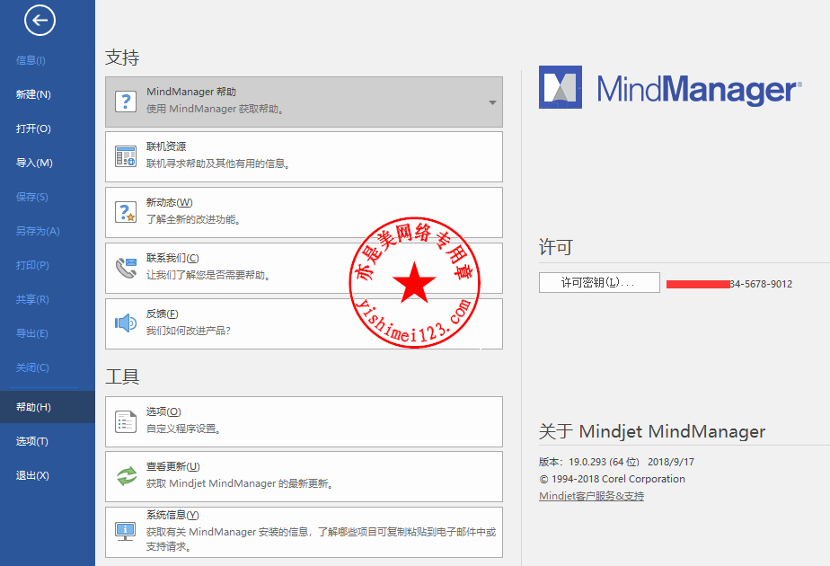
Task: Click 导出(E) in the sidebar
Action: [31, 333]
